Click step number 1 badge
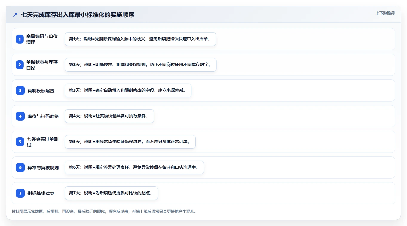The height and width of the screenshot is (226, 407). pos(20,39)
